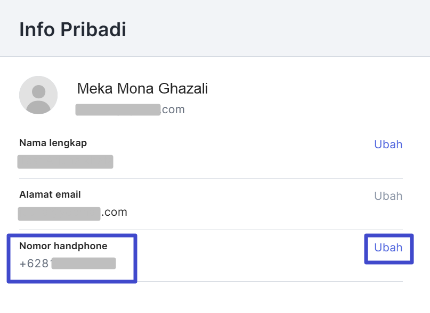The width and height of the screenshot is (430, 313).
Task: Click the head silhouette inside avatar
Action: 39,91
